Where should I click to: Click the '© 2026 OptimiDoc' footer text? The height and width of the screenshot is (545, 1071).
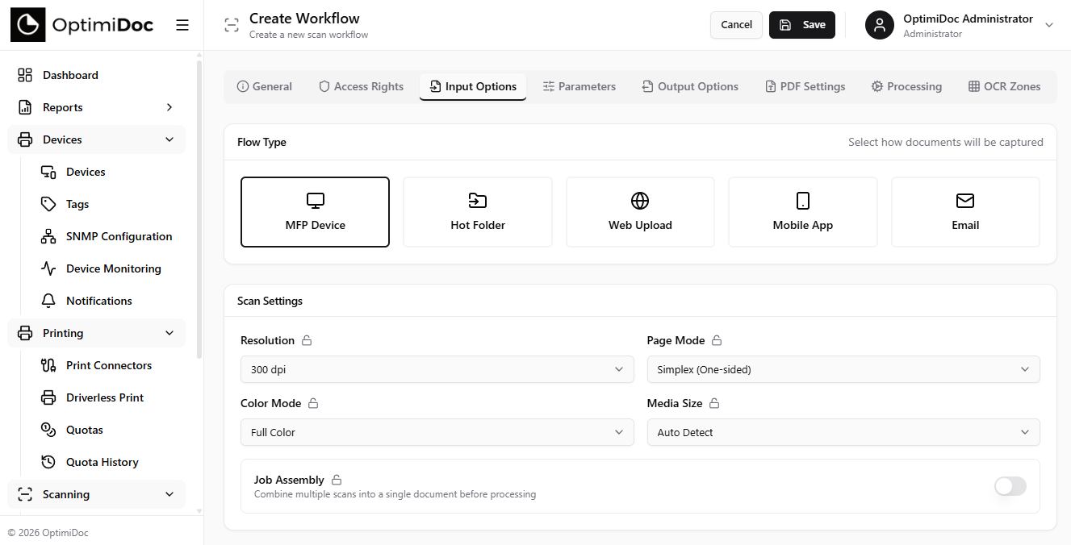[48, 532]
